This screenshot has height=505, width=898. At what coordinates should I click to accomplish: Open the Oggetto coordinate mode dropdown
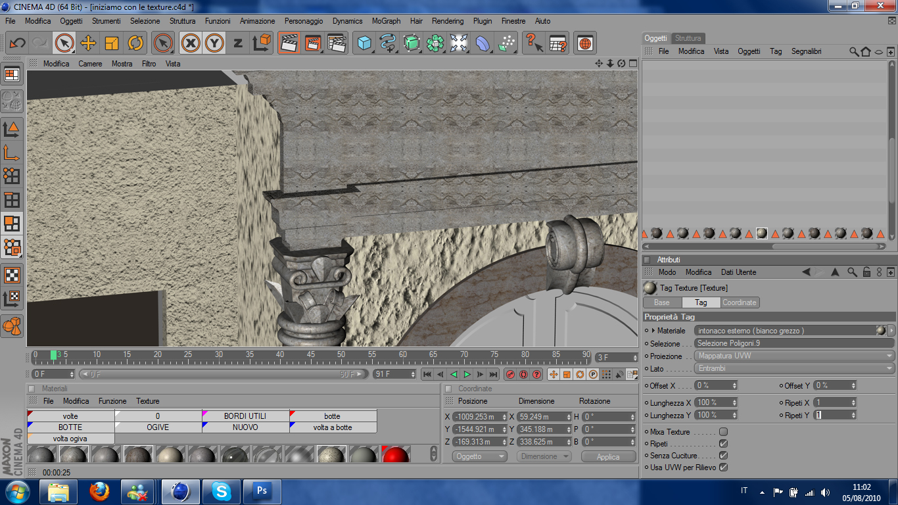point(479,456)
